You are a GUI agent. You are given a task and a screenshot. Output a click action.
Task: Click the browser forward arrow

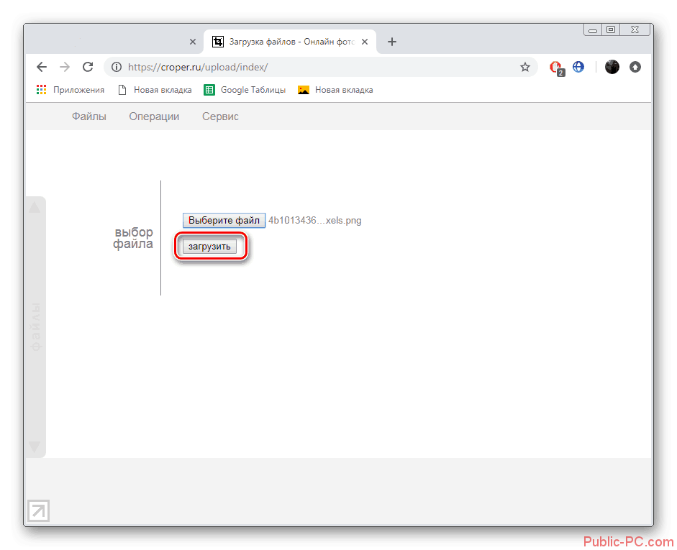coord(65,67)
